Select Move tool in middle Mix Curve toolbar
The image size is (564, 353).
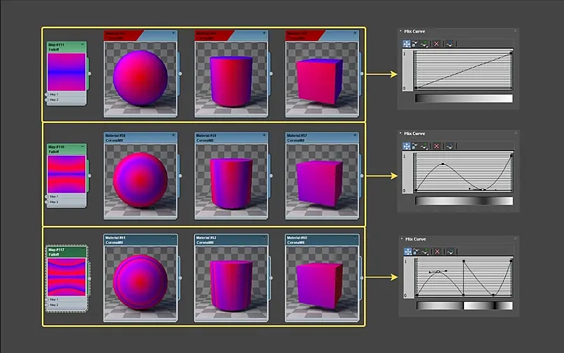pos(407,146)
